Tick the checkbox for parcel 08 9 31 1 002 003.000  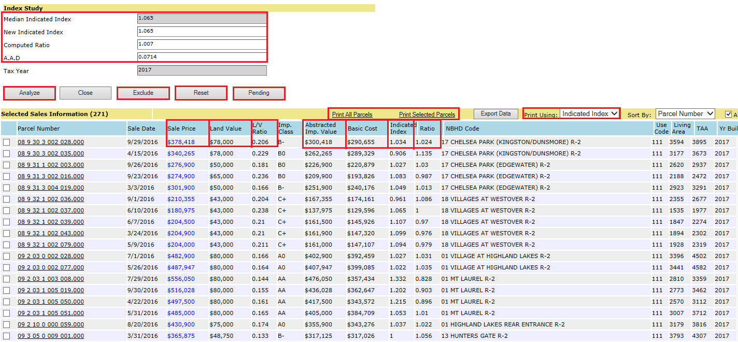[x=7, y=165]
